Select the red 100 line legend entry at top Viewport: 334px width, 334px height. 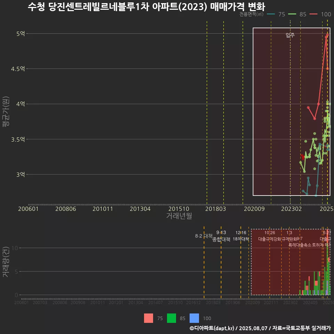point(320,14)
